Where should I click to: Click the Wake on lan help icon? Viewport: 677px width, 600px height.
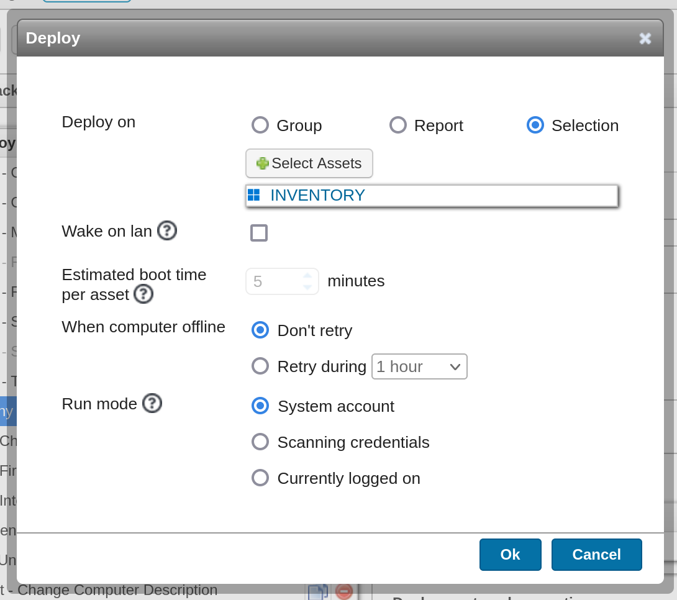pos(167,231)
